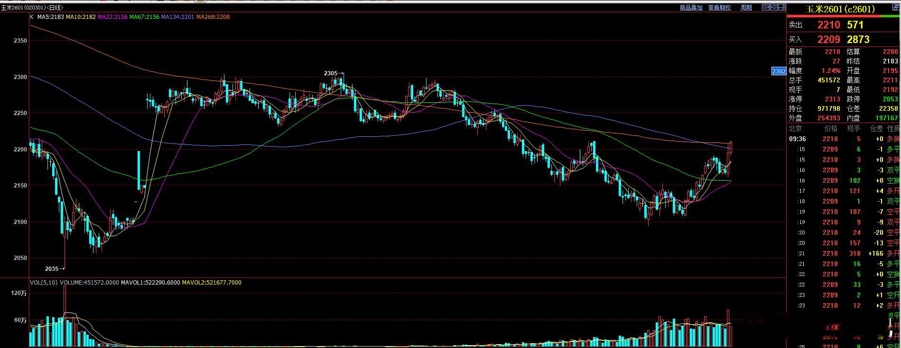Select the 内盘 value 197167

[887, 118]
